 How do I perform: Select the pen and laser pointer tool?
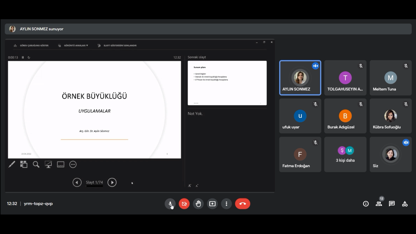tap(12, 165)
